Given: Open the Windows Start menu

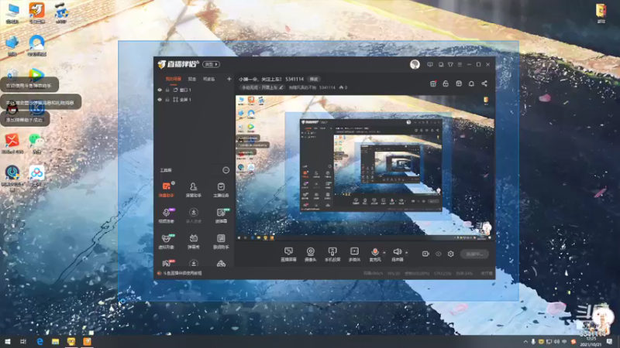Looking at the screenshot, I should click(x=7, y=342).
